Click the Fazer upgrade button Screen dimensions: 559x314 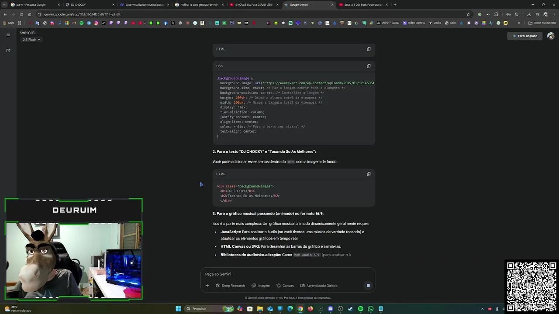click(x=525, y=36)
